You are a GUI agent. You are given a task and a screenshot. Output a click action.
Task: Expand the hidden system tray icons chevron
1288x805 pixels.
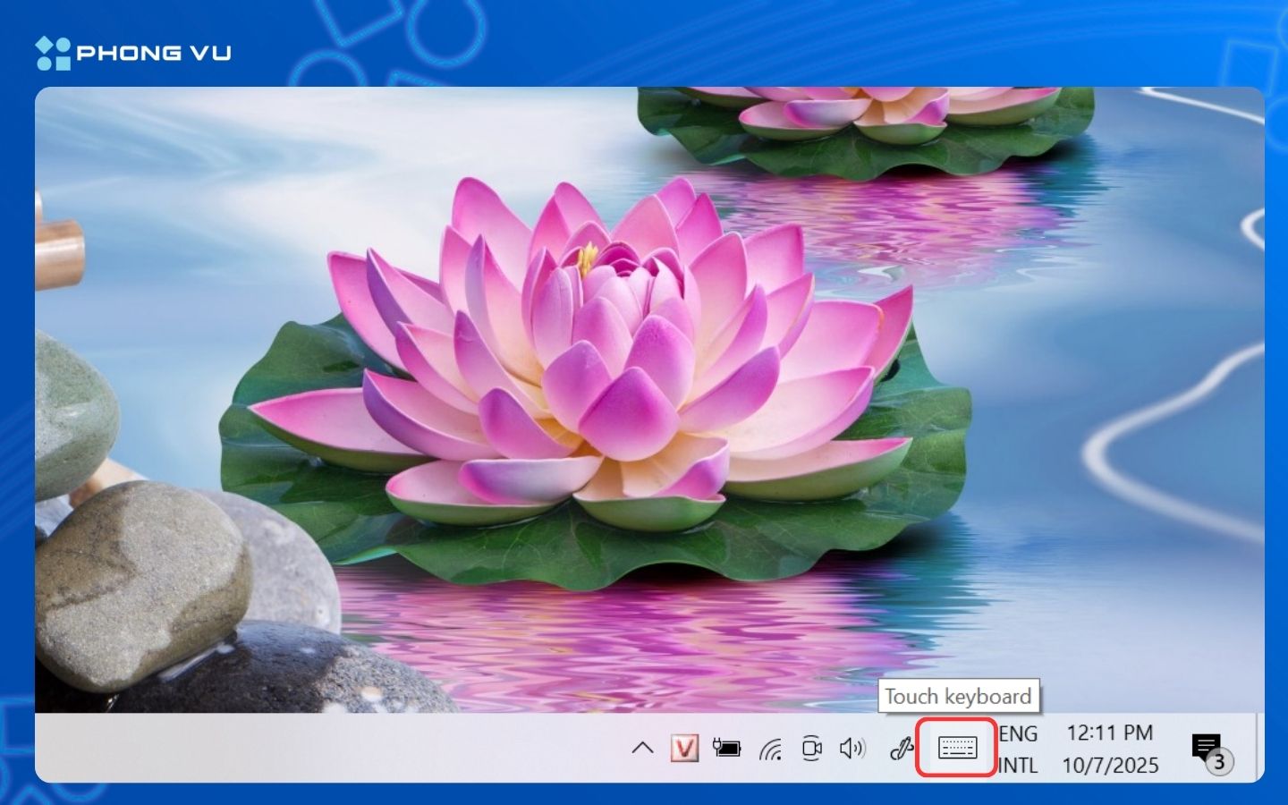pos(642,748)
